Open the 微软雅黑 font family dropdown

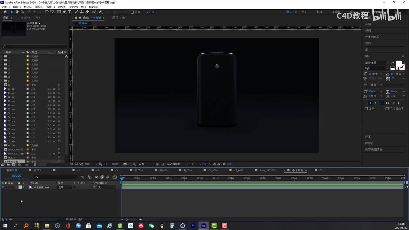(x=377, y=63)
